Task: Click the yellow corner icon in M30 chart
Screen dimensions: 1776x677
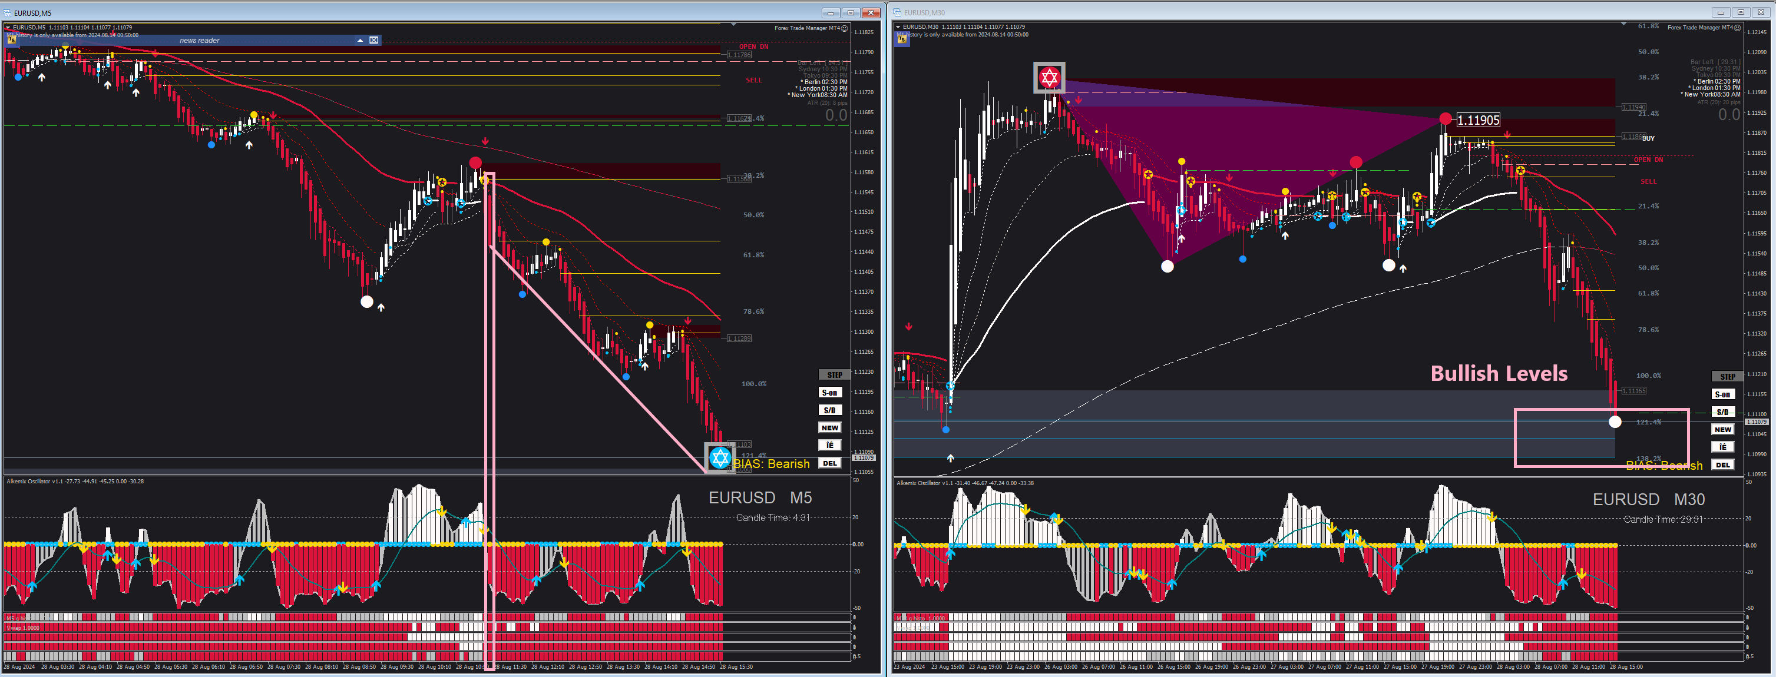Action: (x=902, y=39)
